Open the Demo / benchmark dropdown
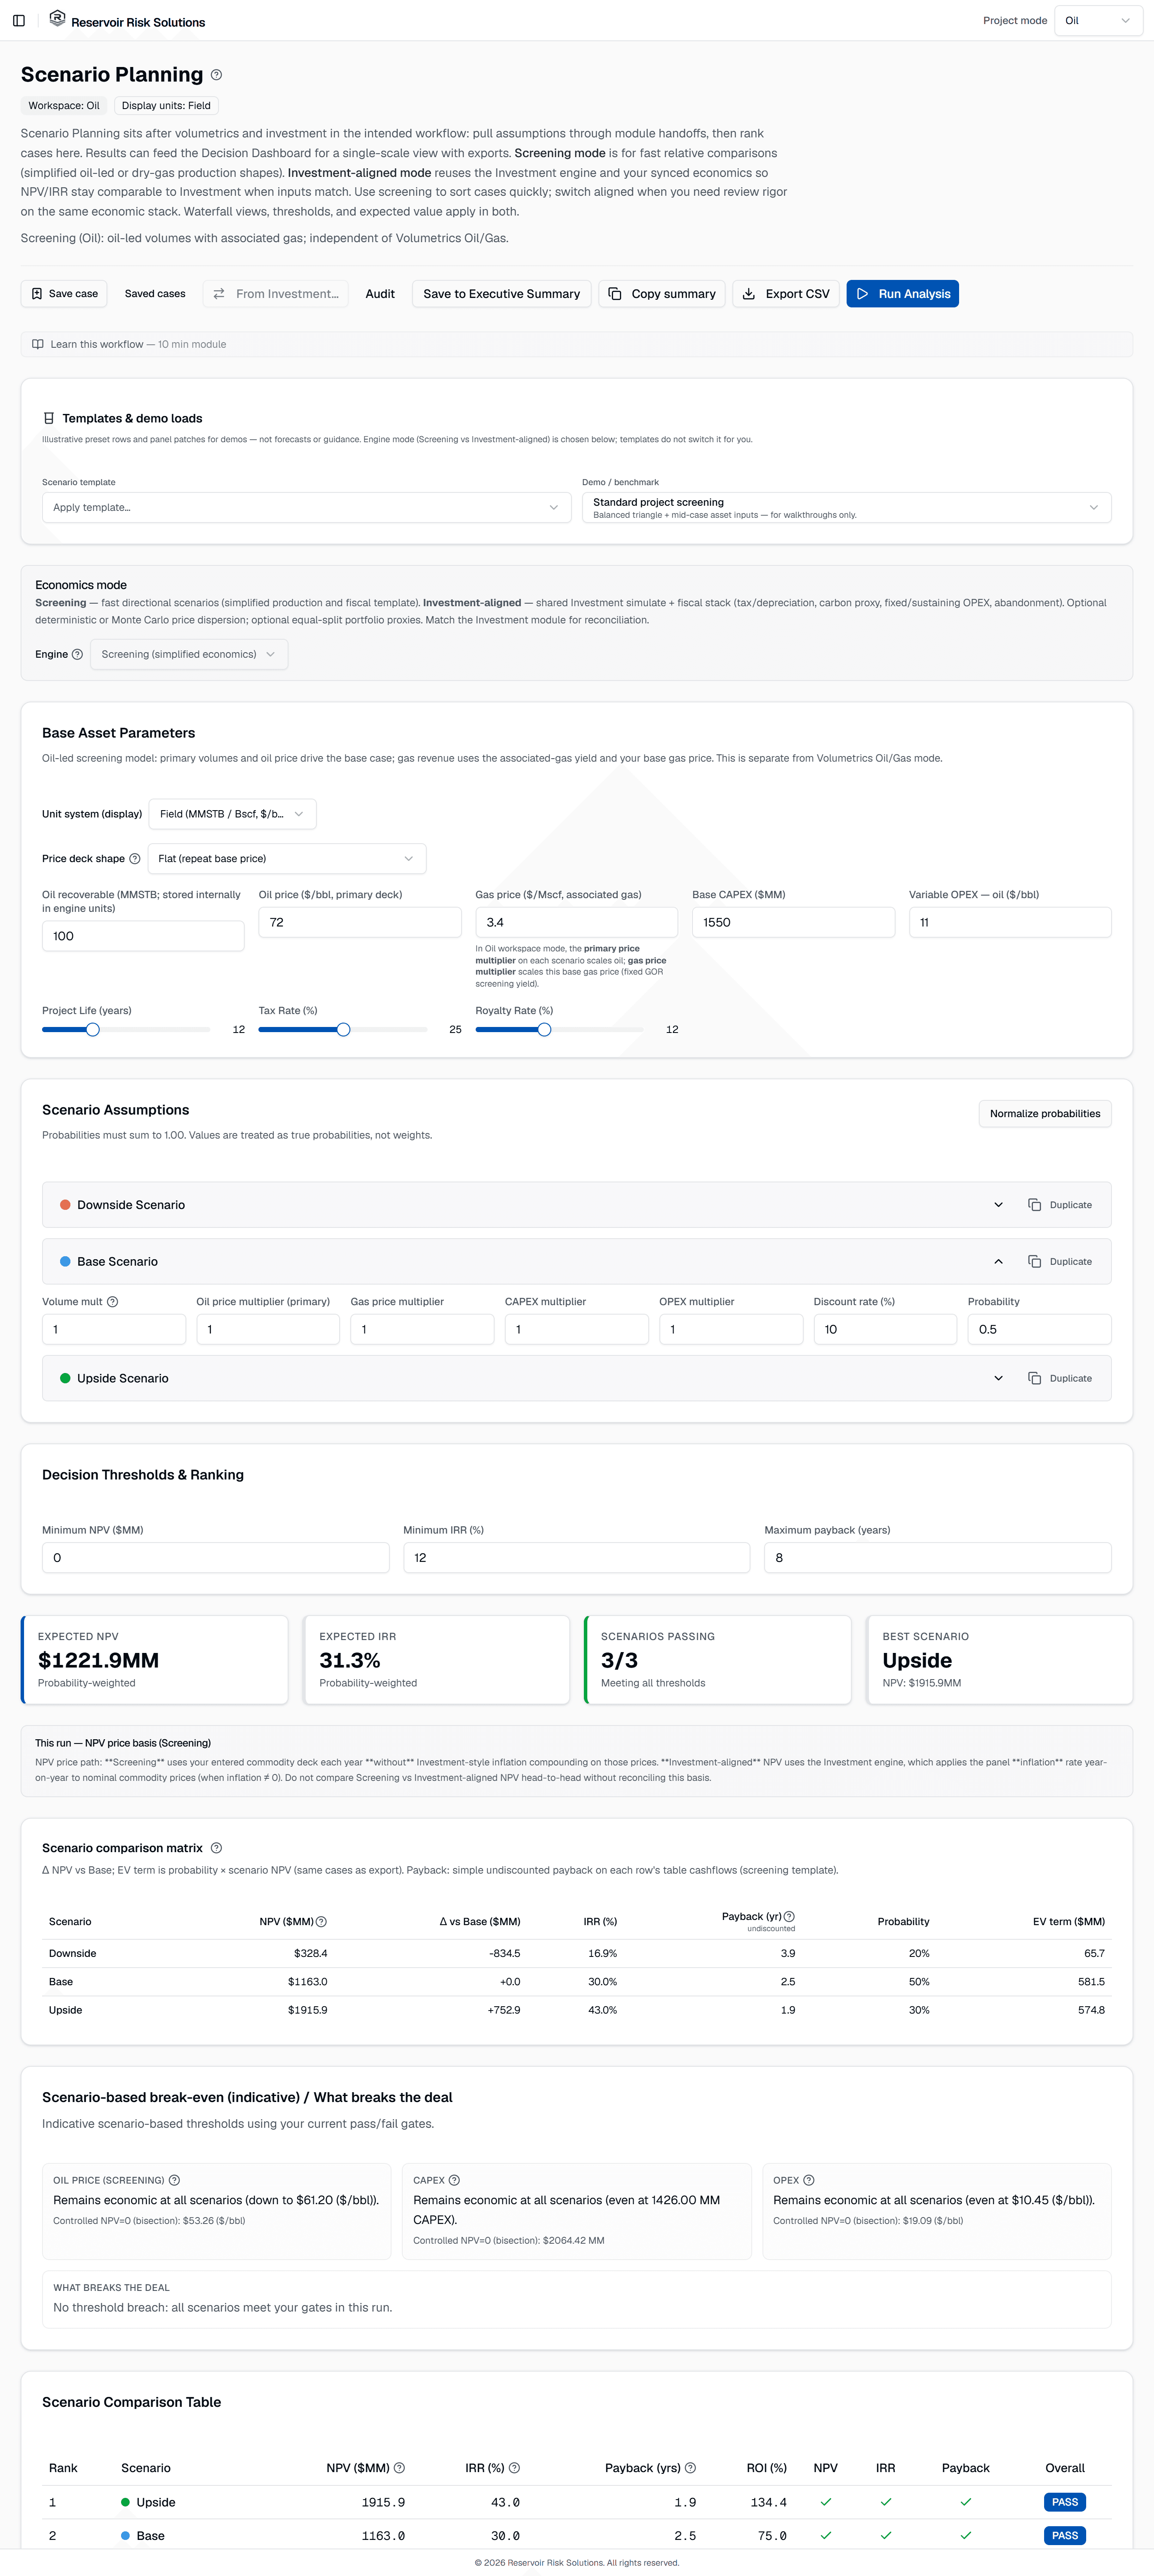The height and width of the screenshot is (2576, 1154). click(x=846, y=507)
